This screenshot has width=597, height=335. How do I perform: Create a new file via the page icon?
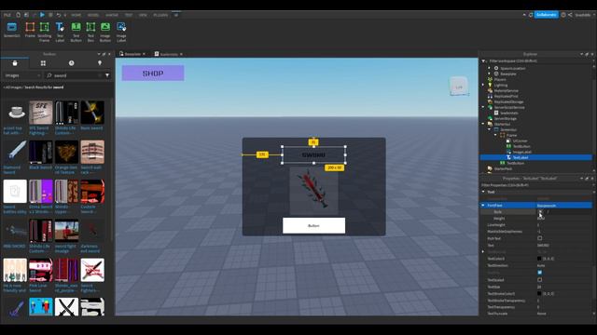click(18, 15)
